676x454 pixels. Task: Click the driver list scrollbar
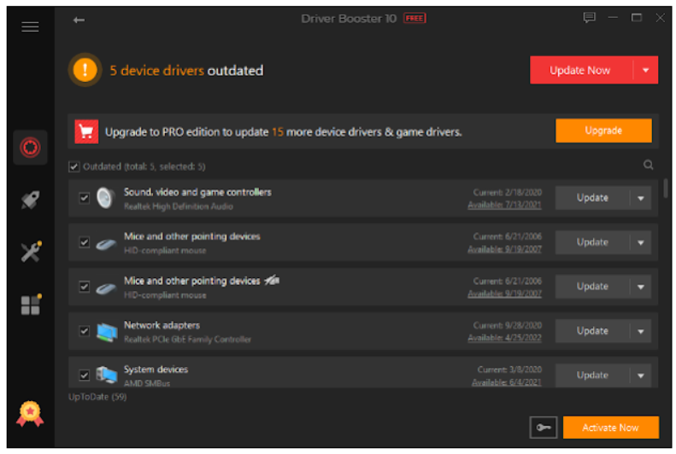click(x=666, y=188)
